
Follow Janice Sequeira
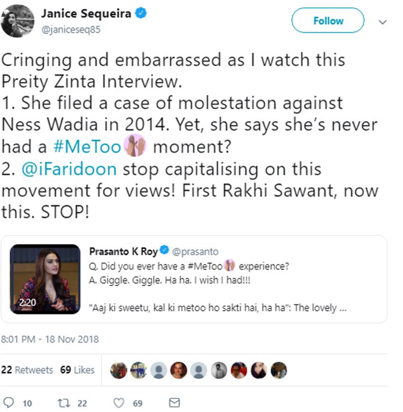tap(328, 20)
